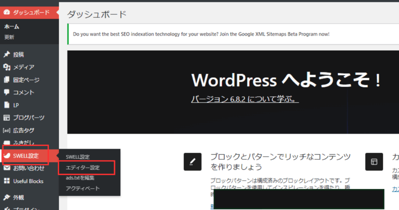399x210 pixels.
Task: Click the grid icon beside ブログパーツ
Action: point(7,117)
